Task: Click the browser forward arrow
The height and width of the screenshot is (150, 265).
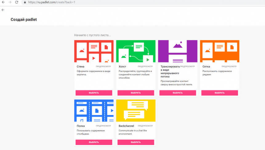Action: 10,2
